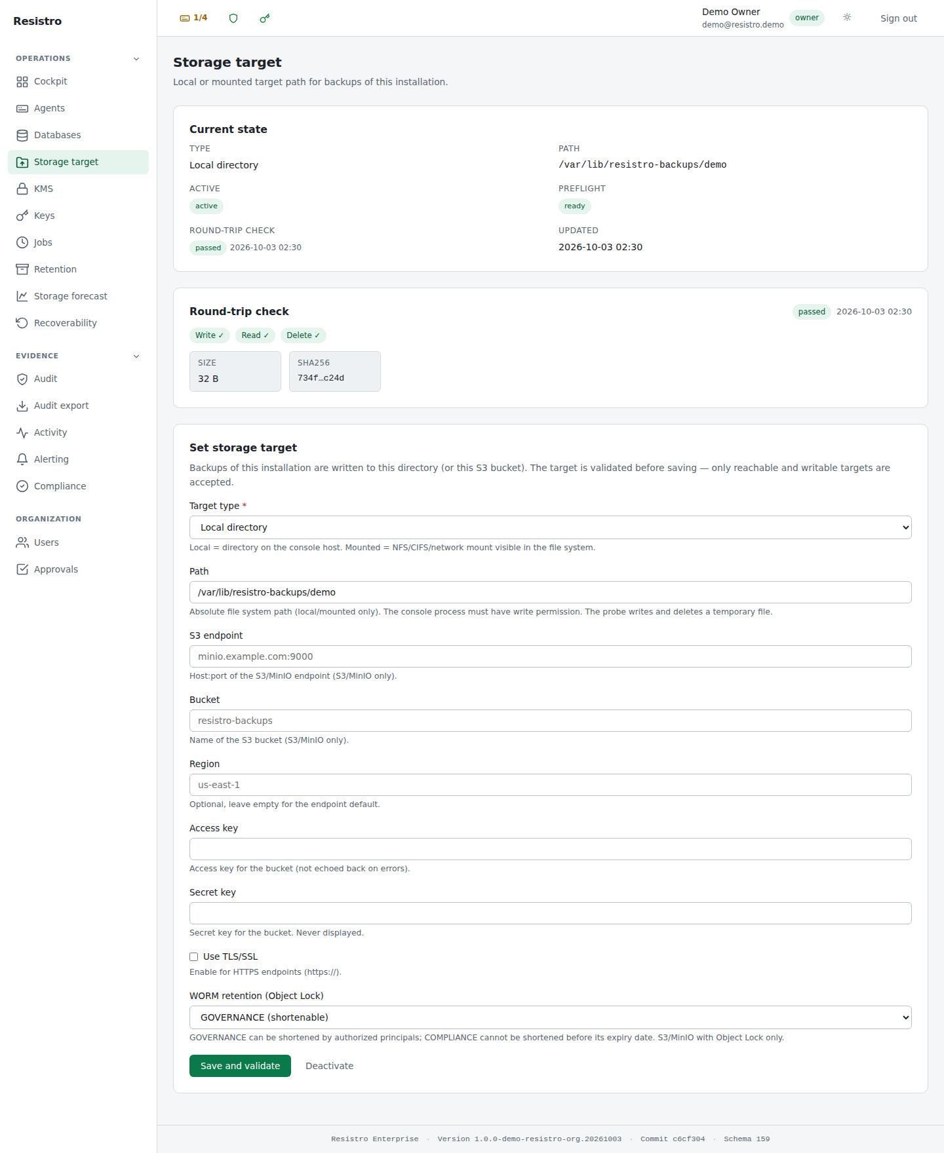Click Save and validate button
Image resolution: width=944 pixels, height=1153 pixels.
click(x=240, y=1066)
